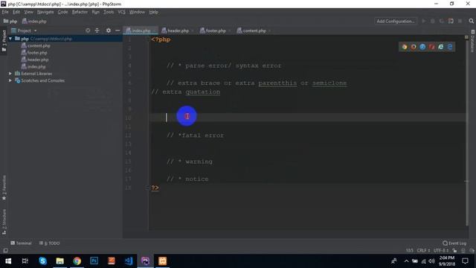Click the Windows Start button

(8, 261)
